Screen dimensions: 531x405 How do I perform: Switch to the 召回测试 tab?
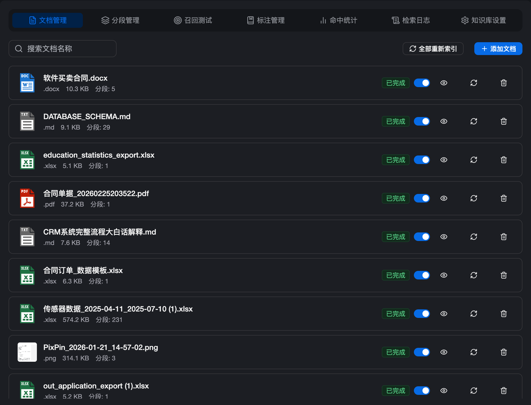193,20
